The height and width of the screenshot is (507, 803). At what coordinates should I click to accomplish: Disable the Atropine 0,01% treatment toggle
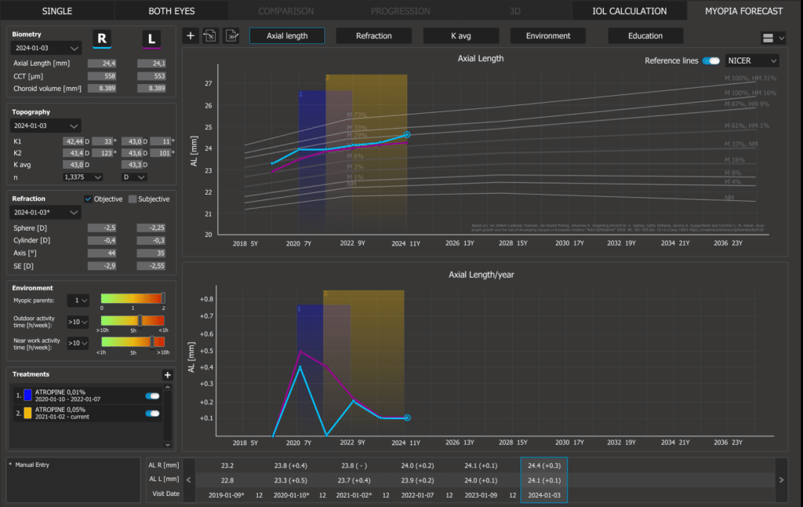152,396
